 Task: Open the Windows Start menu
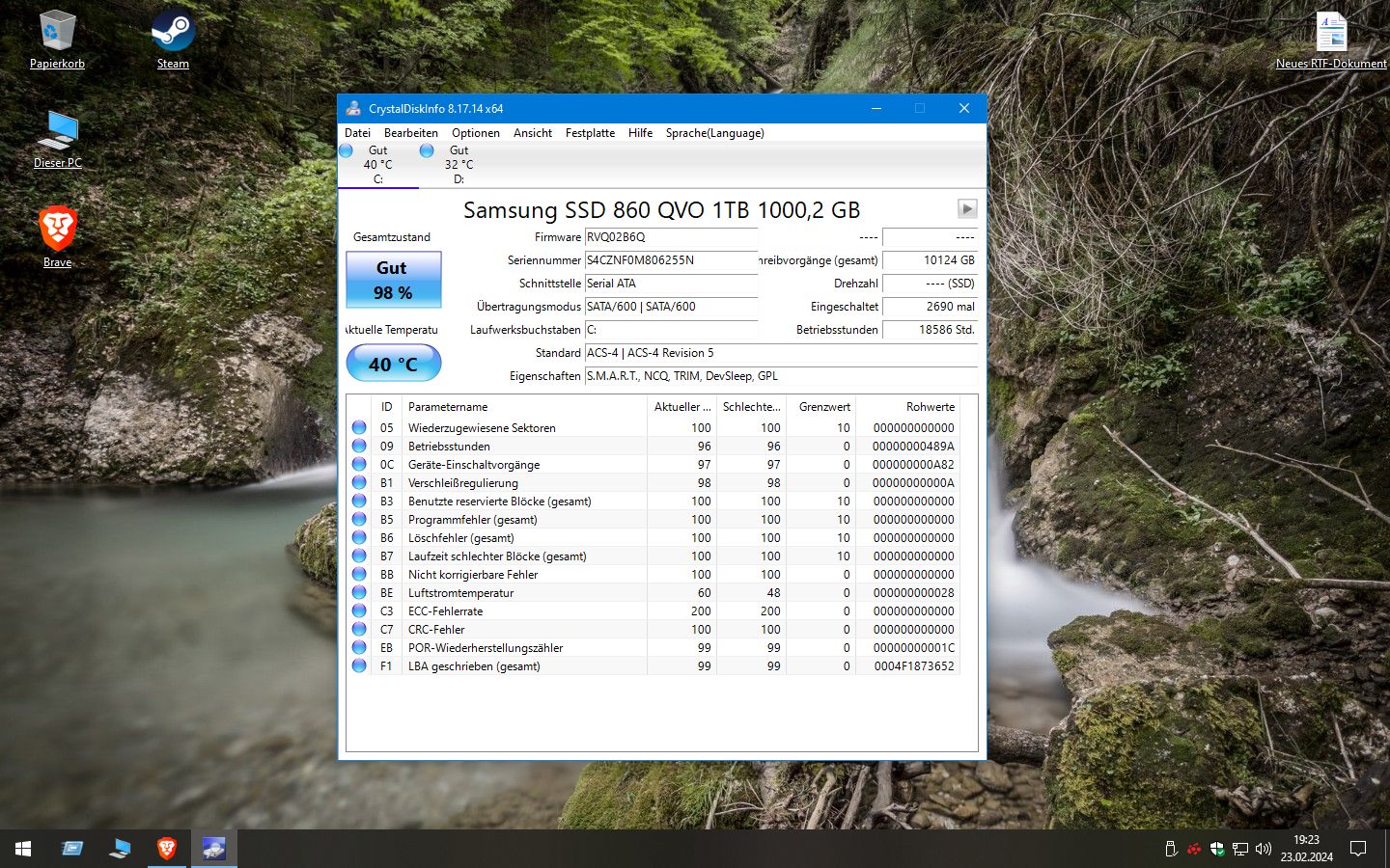point(23,849)
